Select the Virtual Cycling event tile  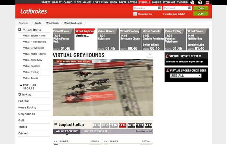point(175,39)
